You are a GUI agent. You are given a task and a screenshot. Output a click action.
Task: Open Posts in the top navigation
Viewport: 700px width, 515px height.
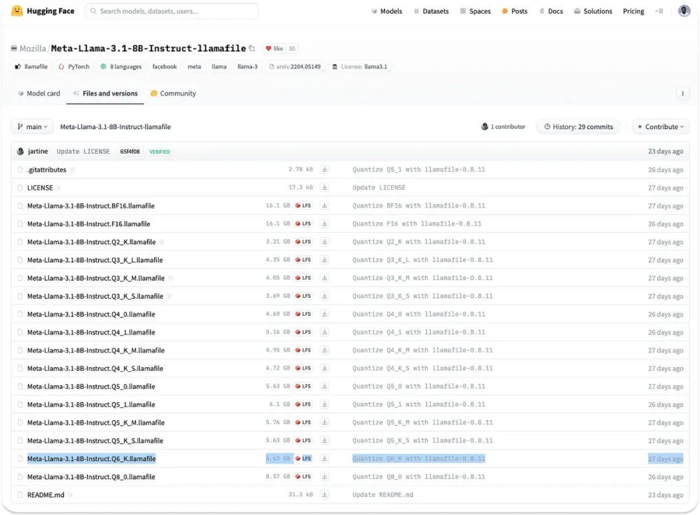(514, 11)
